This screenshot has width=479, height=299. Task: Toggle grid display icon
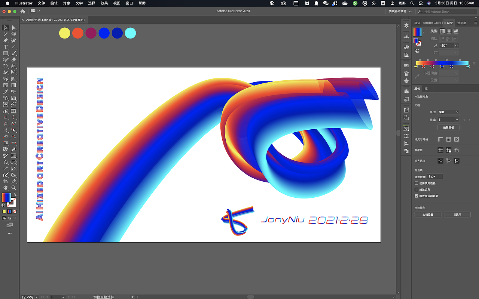(x=448, y=139)
